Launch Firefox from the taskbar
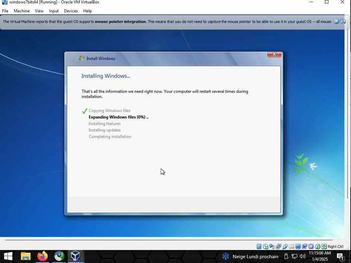 click(x=42, y=256)
